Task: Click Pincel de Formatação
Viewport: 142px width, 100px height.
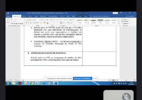Action: pos(17,23)
